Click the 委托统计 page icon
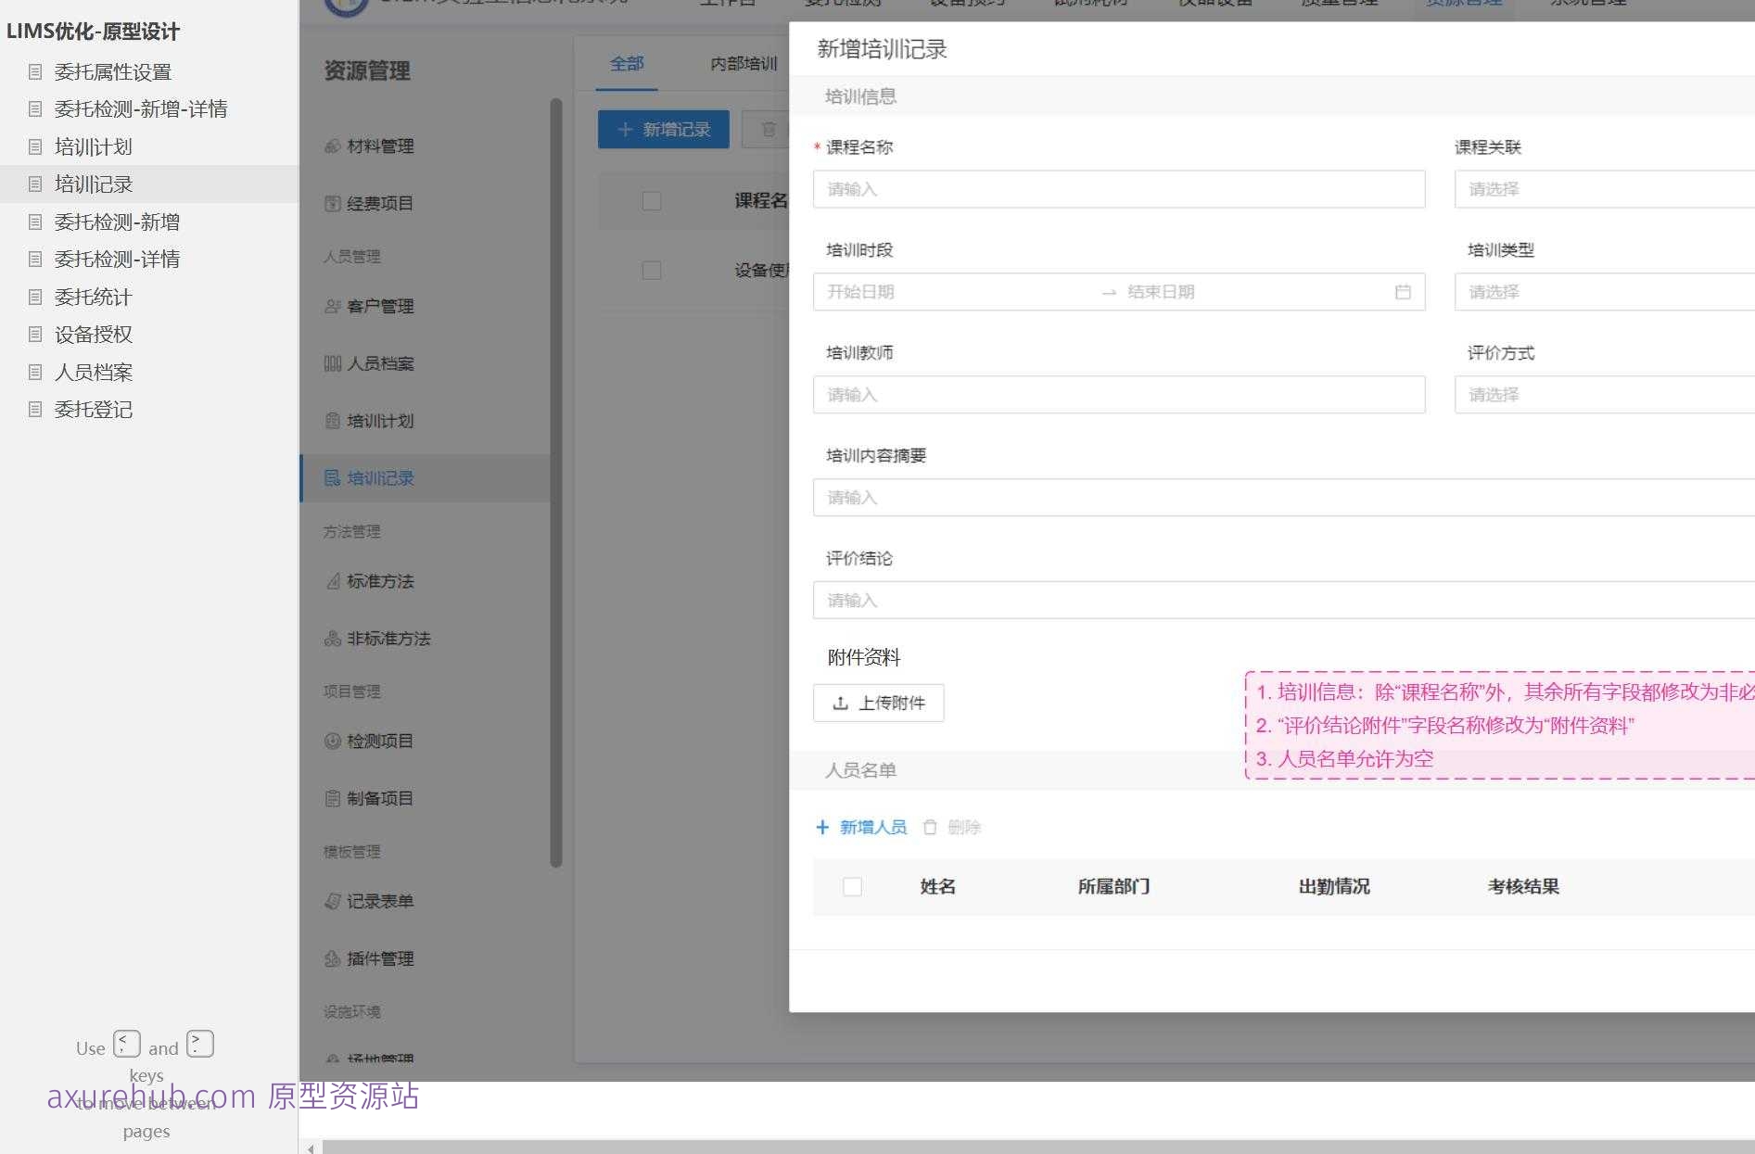1755x1154 pixels. click(x=35, y=297)
